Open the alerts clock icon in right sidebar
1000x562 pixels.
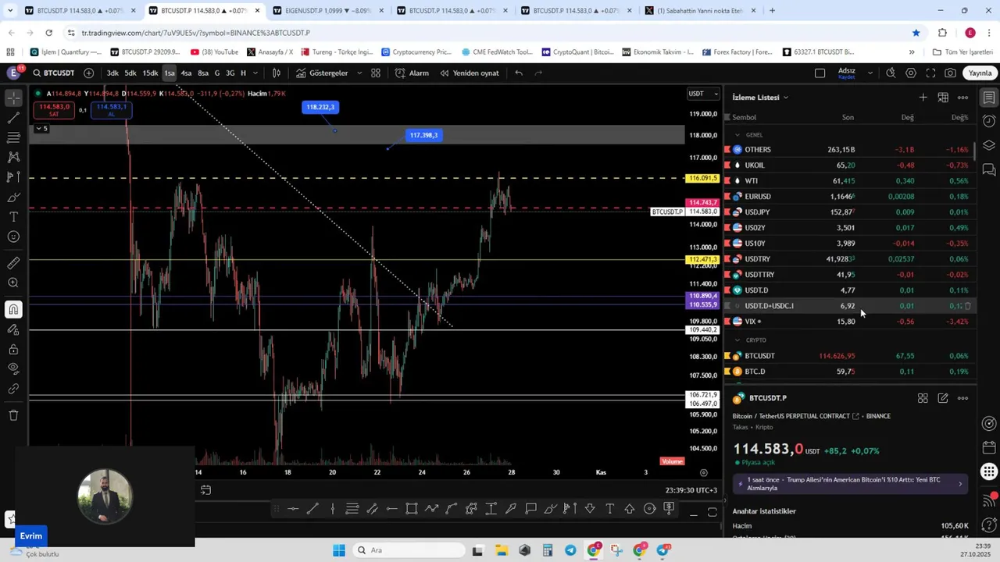[x=989, y=121]
